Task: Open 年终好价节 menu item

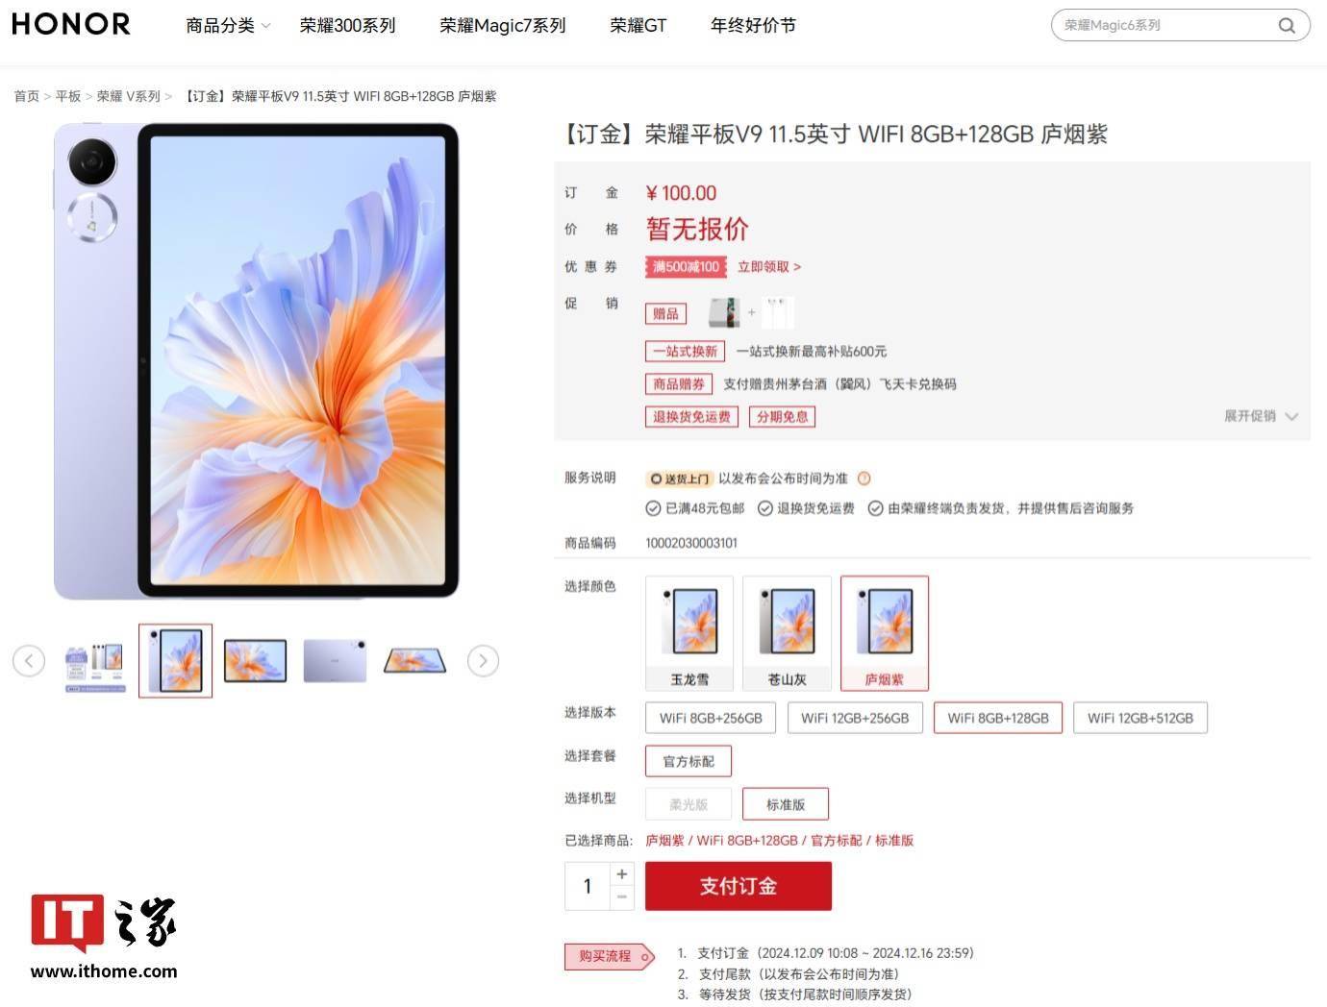Action: coord(753,26)
